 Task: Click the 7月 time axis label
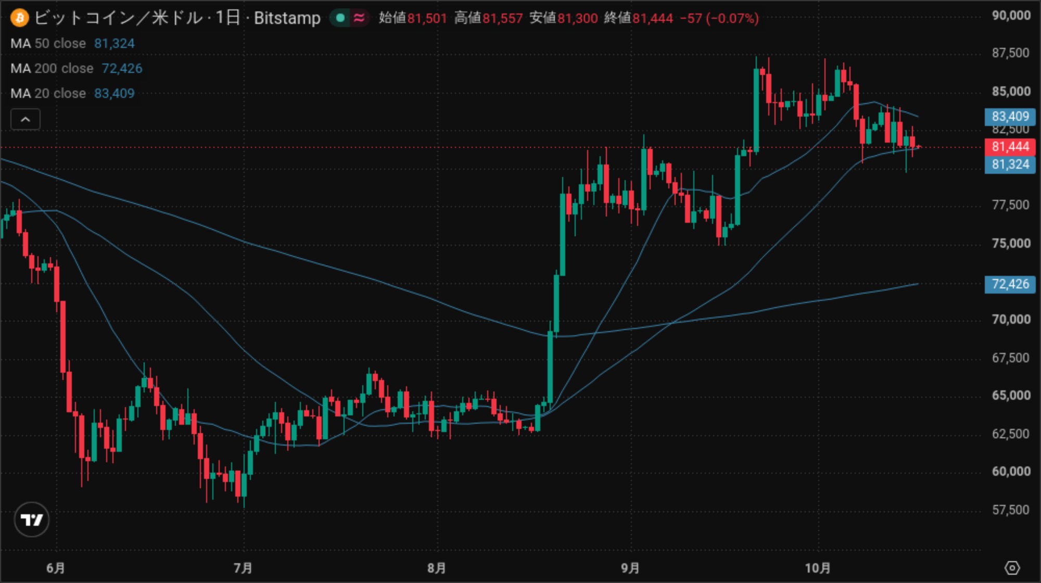(x=243, y=568)
